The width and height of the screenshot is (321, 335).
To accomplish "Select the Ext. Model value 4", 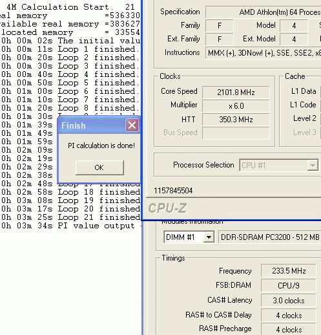I will 294,39.
